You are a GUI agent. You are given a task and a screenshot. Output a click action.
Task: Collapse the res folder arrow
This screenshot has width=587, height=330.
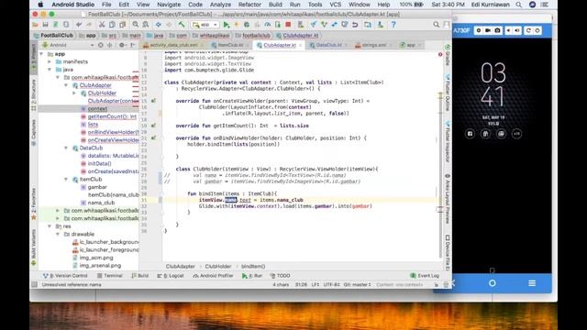tap(50, 226)
